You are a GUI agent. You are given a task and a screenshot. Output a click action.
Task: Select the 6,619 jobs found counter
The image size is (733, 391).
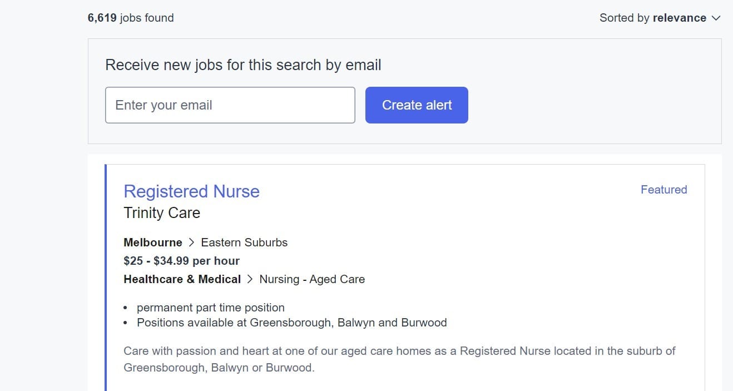pos(130,17)
